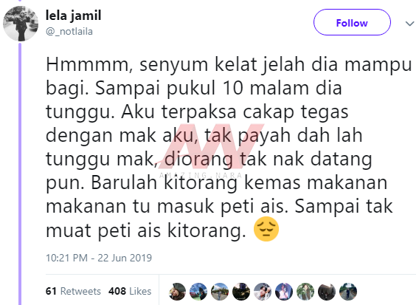Click the eighth liker avatar
This screenshot has width=419, height=305.
click(x=327, y=292)
